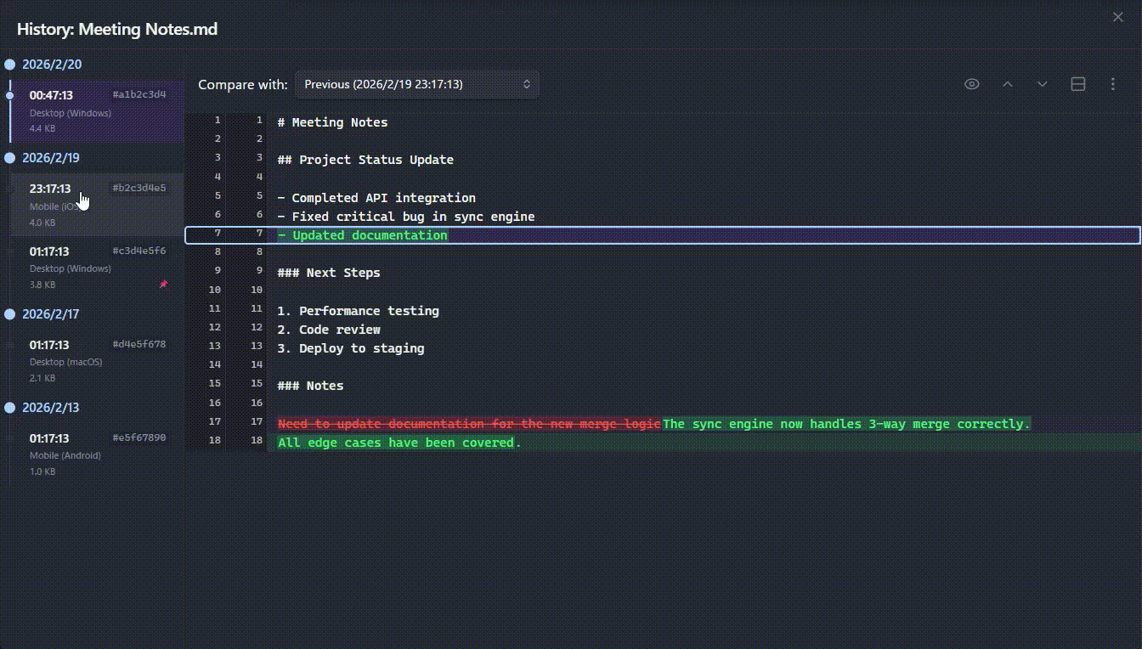Viewport: 1142px width, 649px height.
Task: Click the 1.0 KB size label
Action: pyautogui.click(x=42, y=471)
